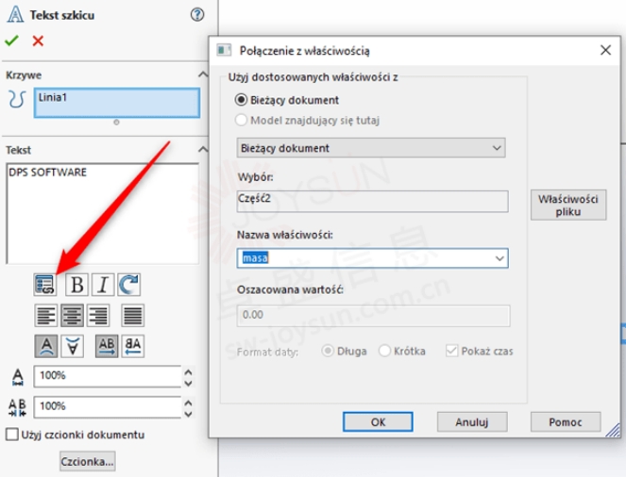Click the curve selection icon beside Linia1
The height and width of the screenshot is (477, 626).
tap(17, 100)
